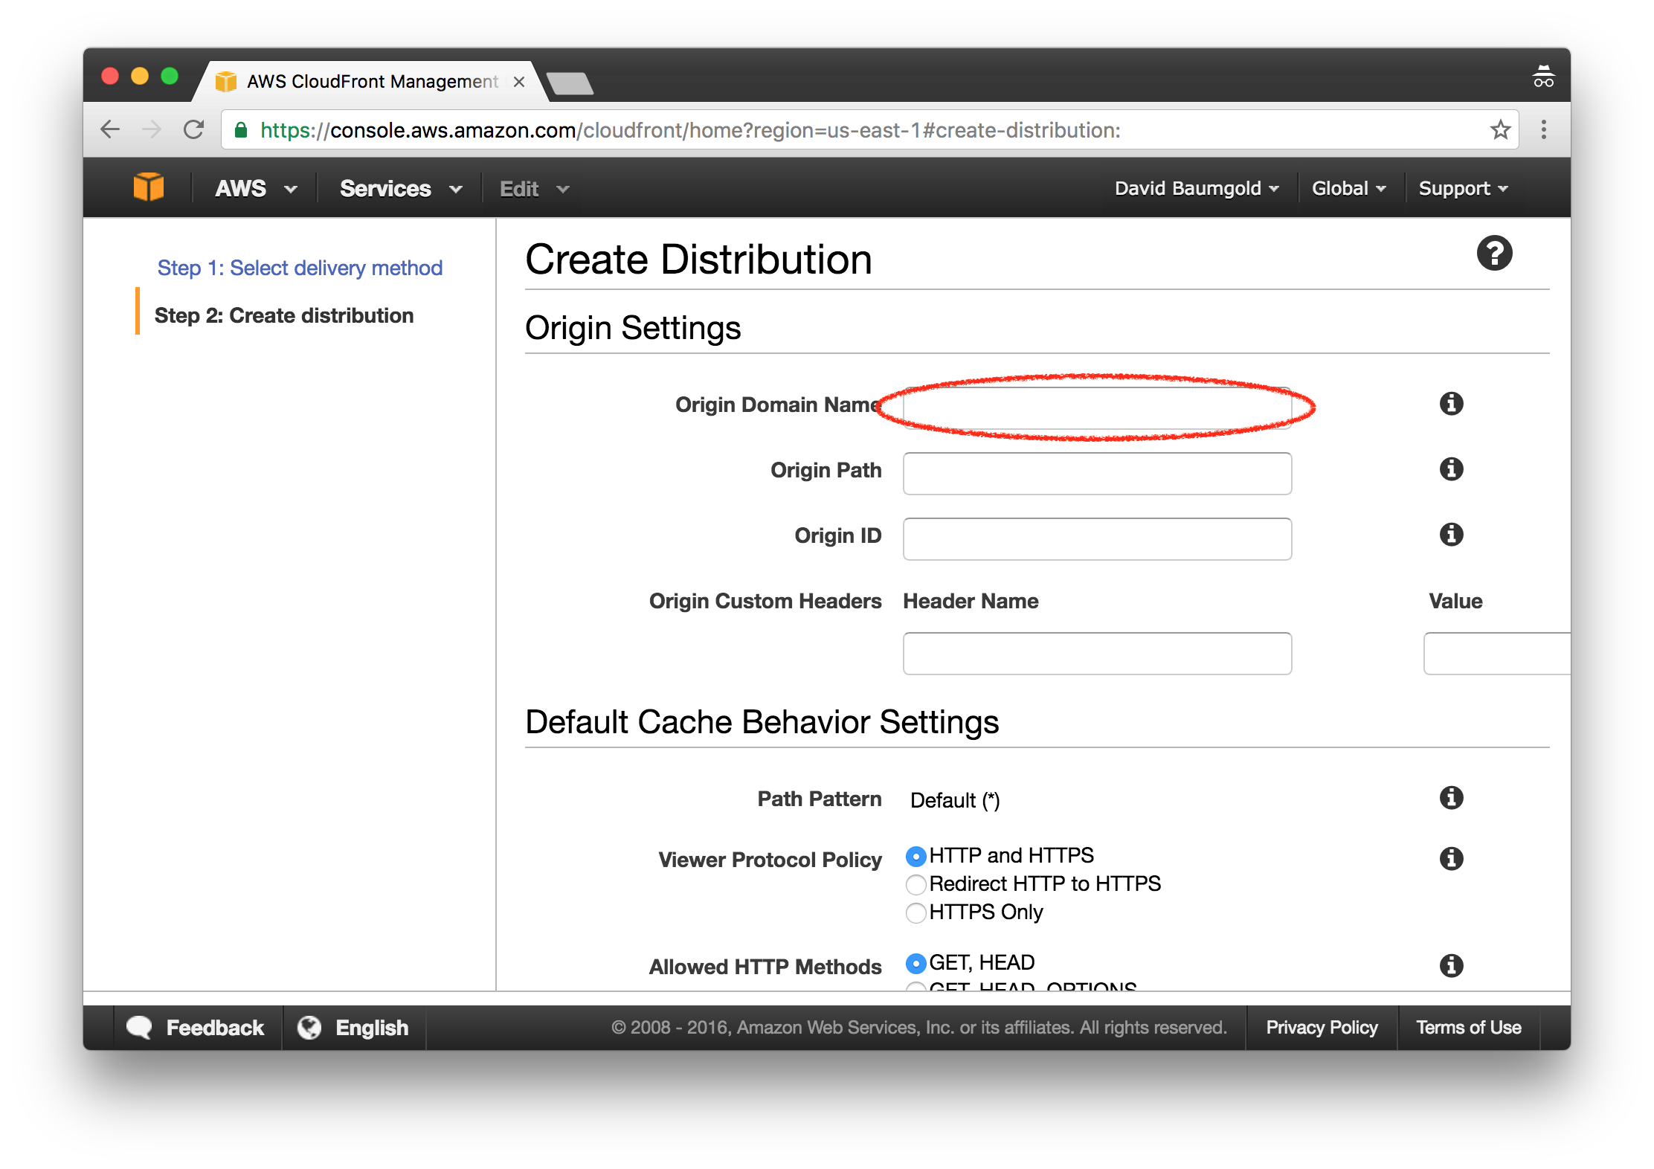
Task: Select GET, HEAD allowed methods
Action: [x=916, y=963]
